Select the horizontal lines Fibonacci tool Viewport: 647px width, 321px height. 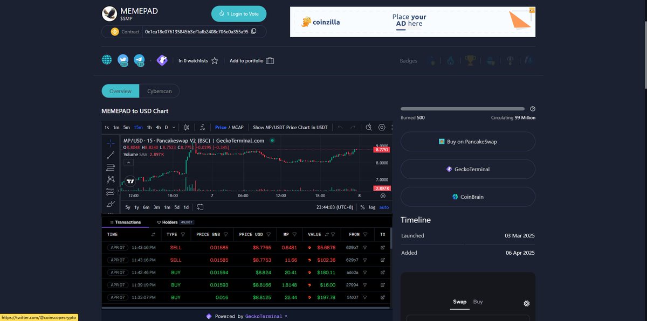[x=111, y=168]
